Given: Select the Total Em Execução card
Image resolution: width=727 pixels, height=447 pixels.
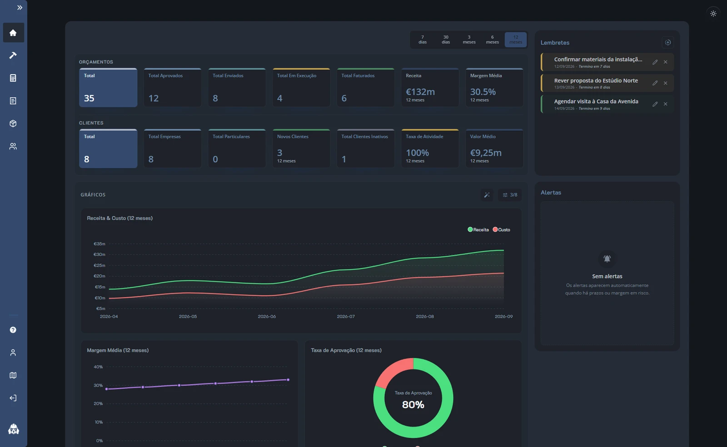Looking at the screenshot, I should (301, 88).
